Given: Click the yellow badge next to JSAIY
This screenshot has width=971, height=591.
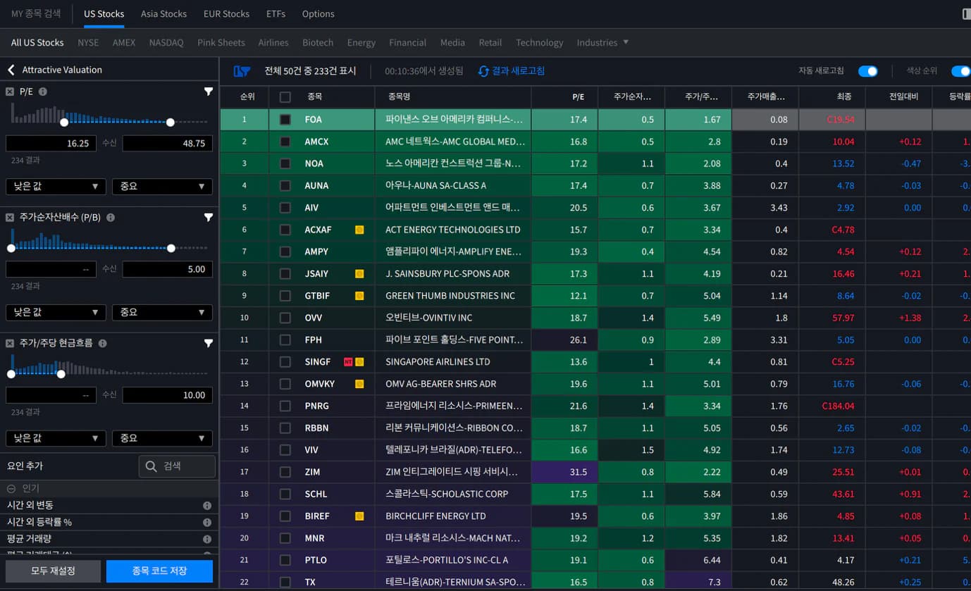Looking at the screenshot, I should (359, 273).
